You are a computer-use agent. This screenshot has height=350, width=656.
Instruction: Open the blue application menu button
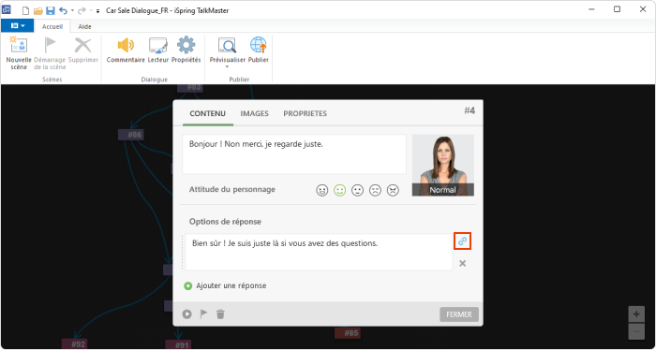coord(18,26)
